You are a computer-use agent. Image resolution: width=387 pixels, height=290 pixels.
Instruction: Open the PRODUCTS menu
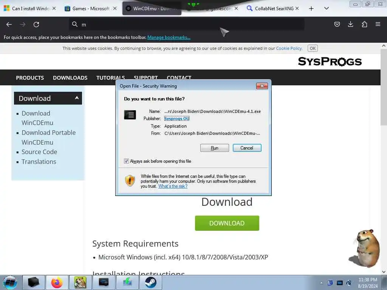click(30, 78)
